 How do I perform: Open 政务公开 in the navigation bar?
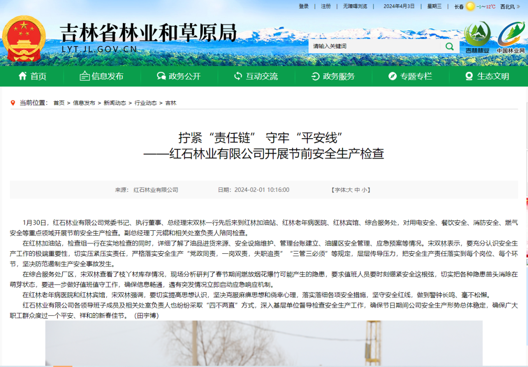179,76
